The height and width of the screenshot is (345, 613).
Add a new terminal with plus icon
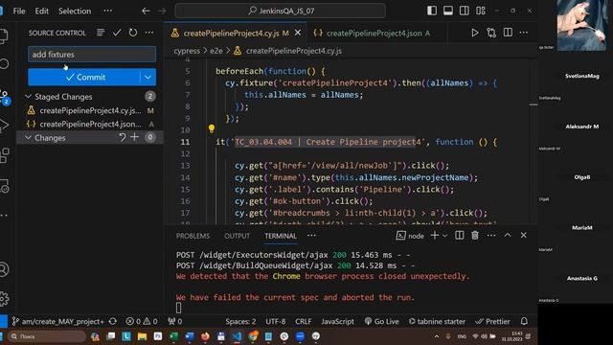434,235
